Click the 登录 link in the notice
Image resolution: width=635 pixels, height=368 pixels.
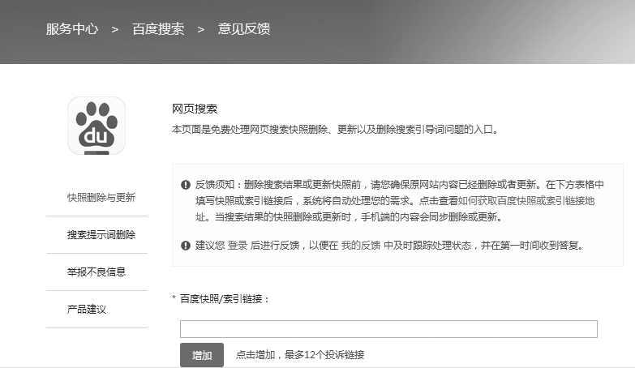point(237,245)
